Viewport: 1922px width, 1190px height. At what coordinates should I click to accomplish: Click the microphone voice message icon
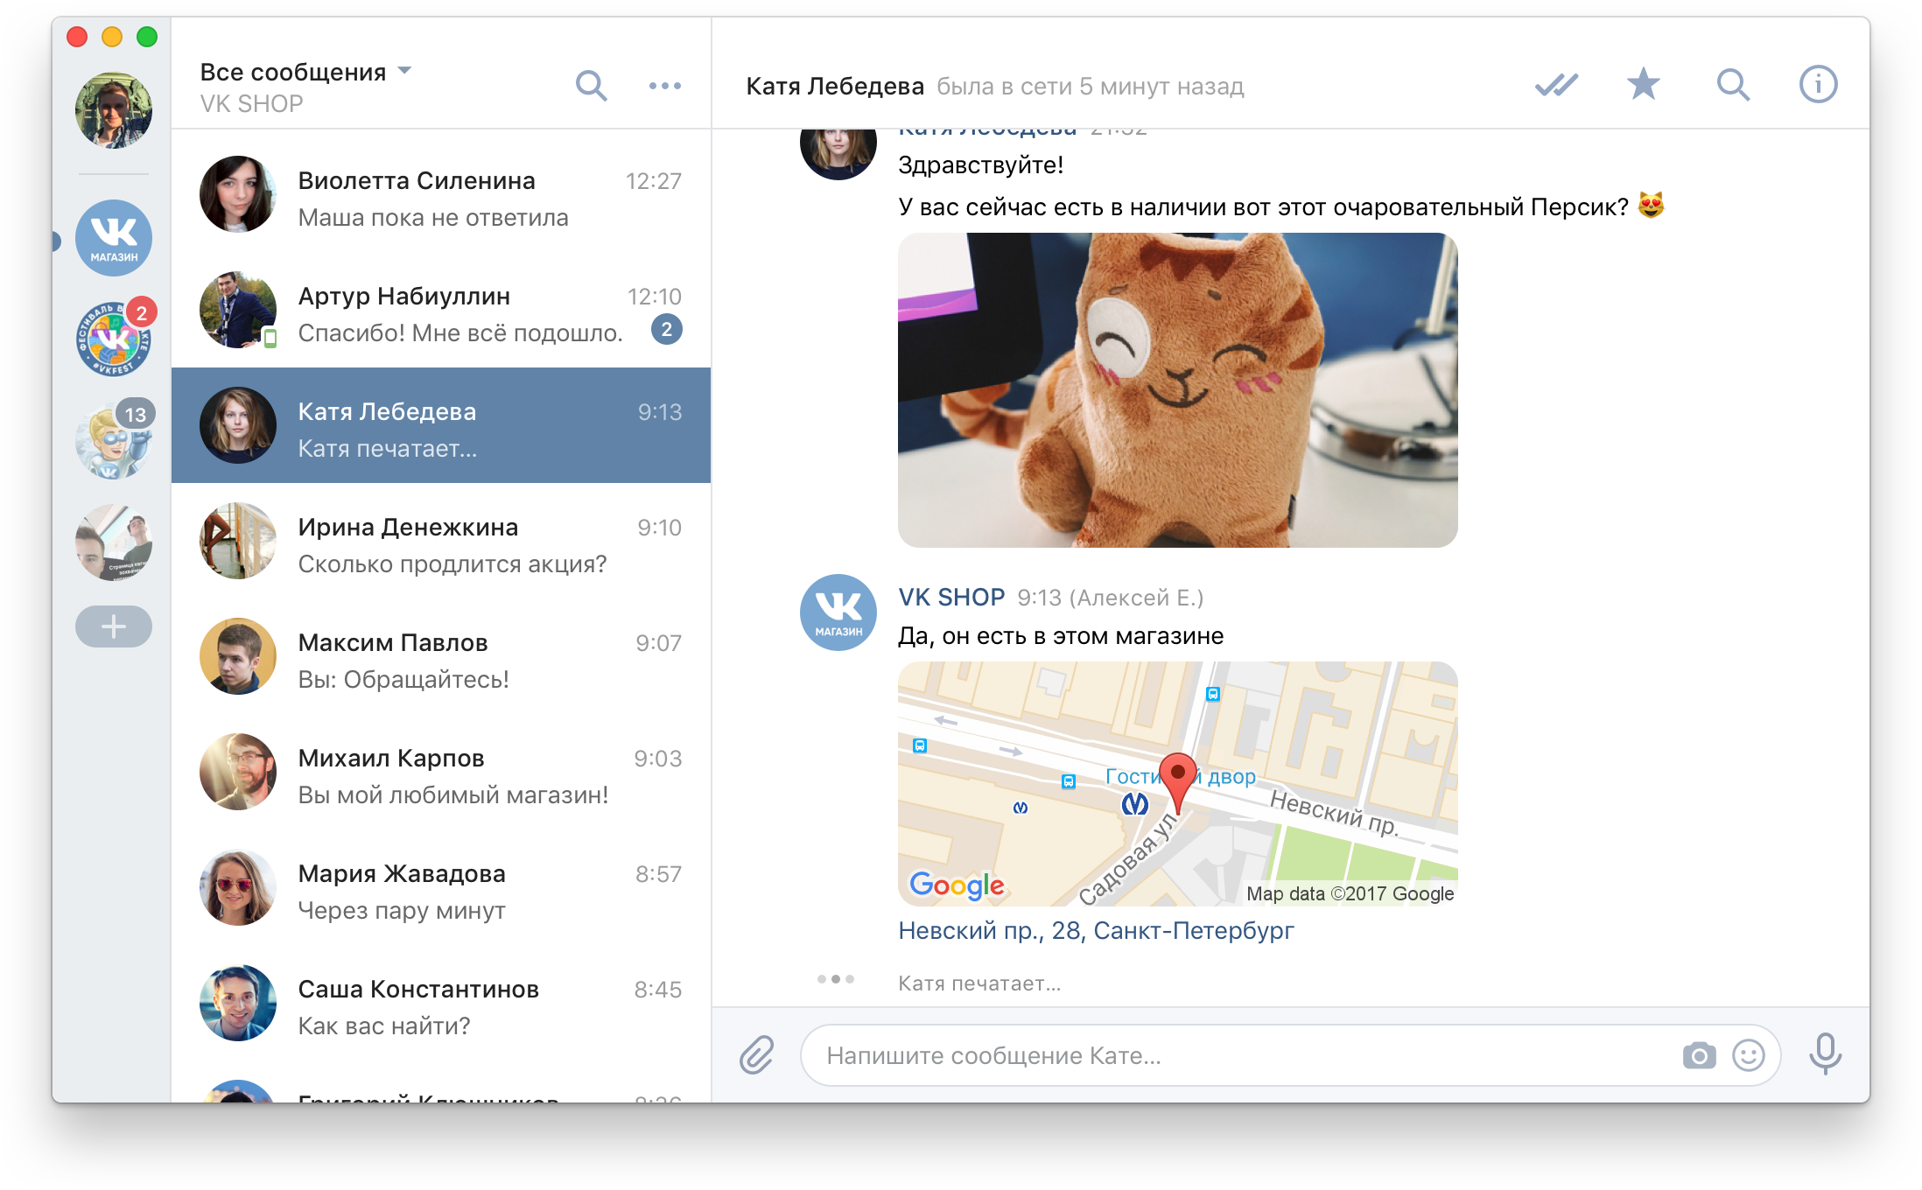pos(1825,1053)
